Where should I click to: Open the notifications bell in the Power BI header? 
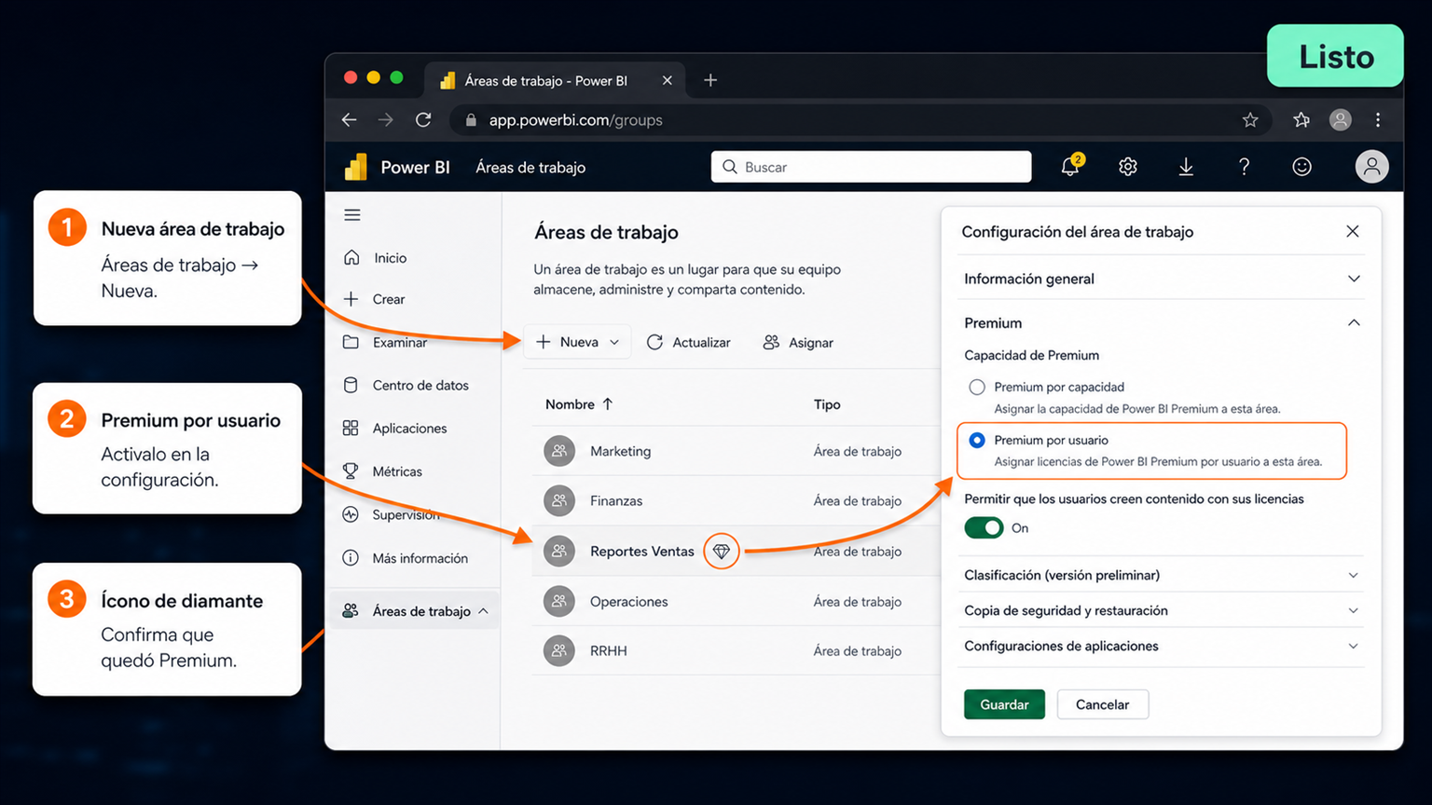1071,167
